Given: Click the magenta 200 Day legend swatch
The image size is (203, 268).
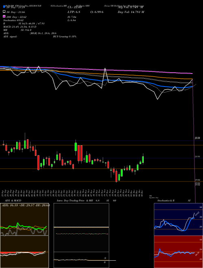Looking at the screenshot, I should [x=4, y=17].
